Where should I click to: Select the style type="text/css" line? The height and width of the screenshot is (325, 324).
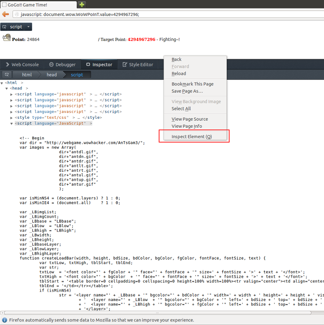tap(58, 117)
